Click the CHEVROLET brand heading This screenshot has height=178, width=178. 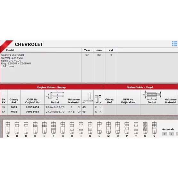[29, 44]
